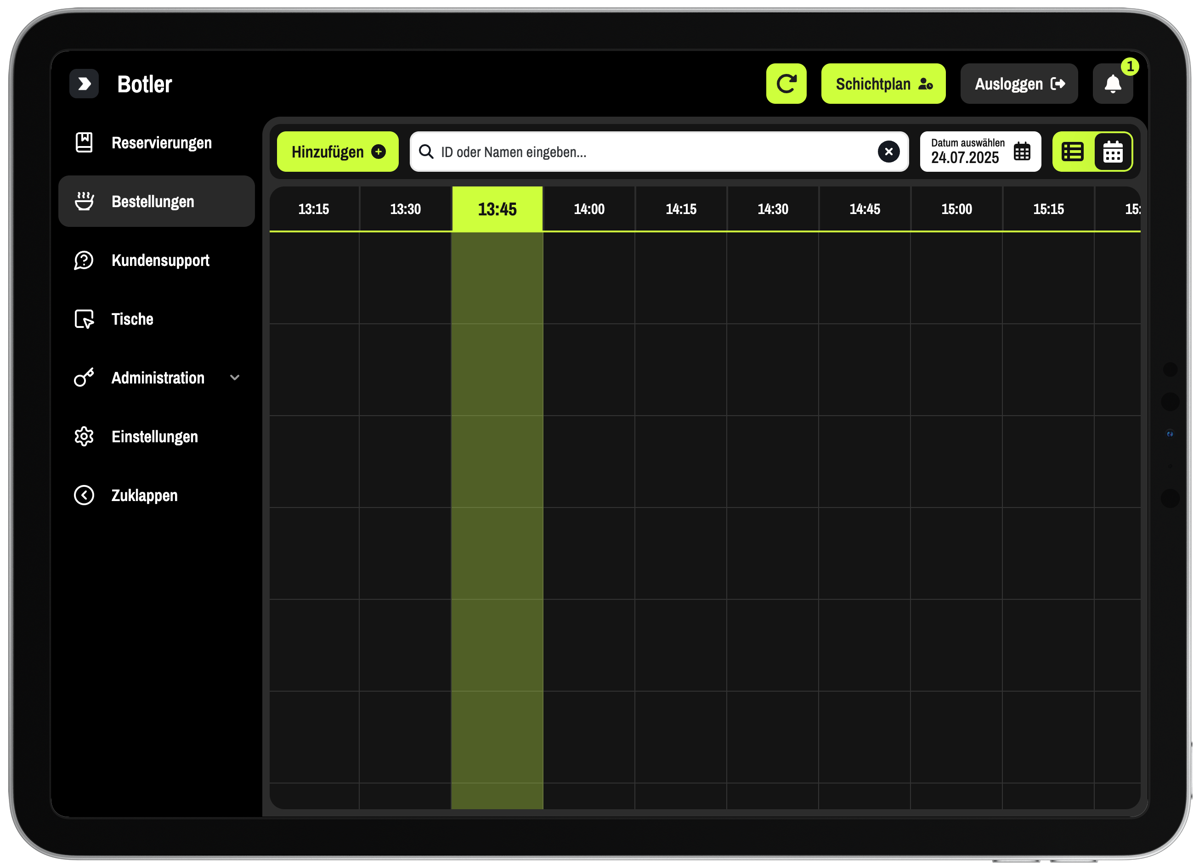Click the refresh icon button
The image size is (1199, 868).
pyautogui.click(x=786, y=84)
